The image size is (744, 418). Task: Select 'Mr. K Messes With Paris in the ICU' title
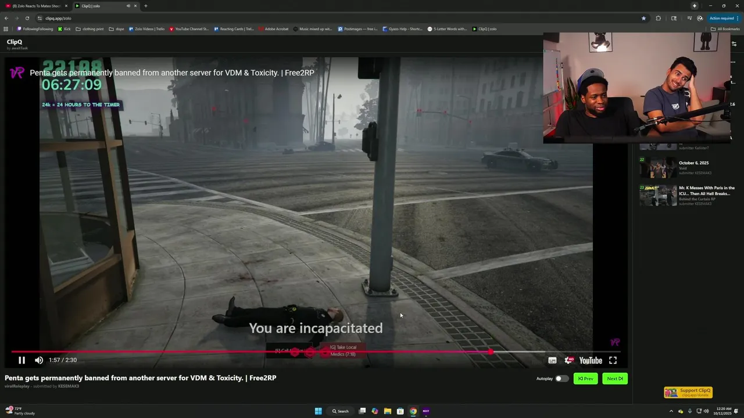coord(707,190)
